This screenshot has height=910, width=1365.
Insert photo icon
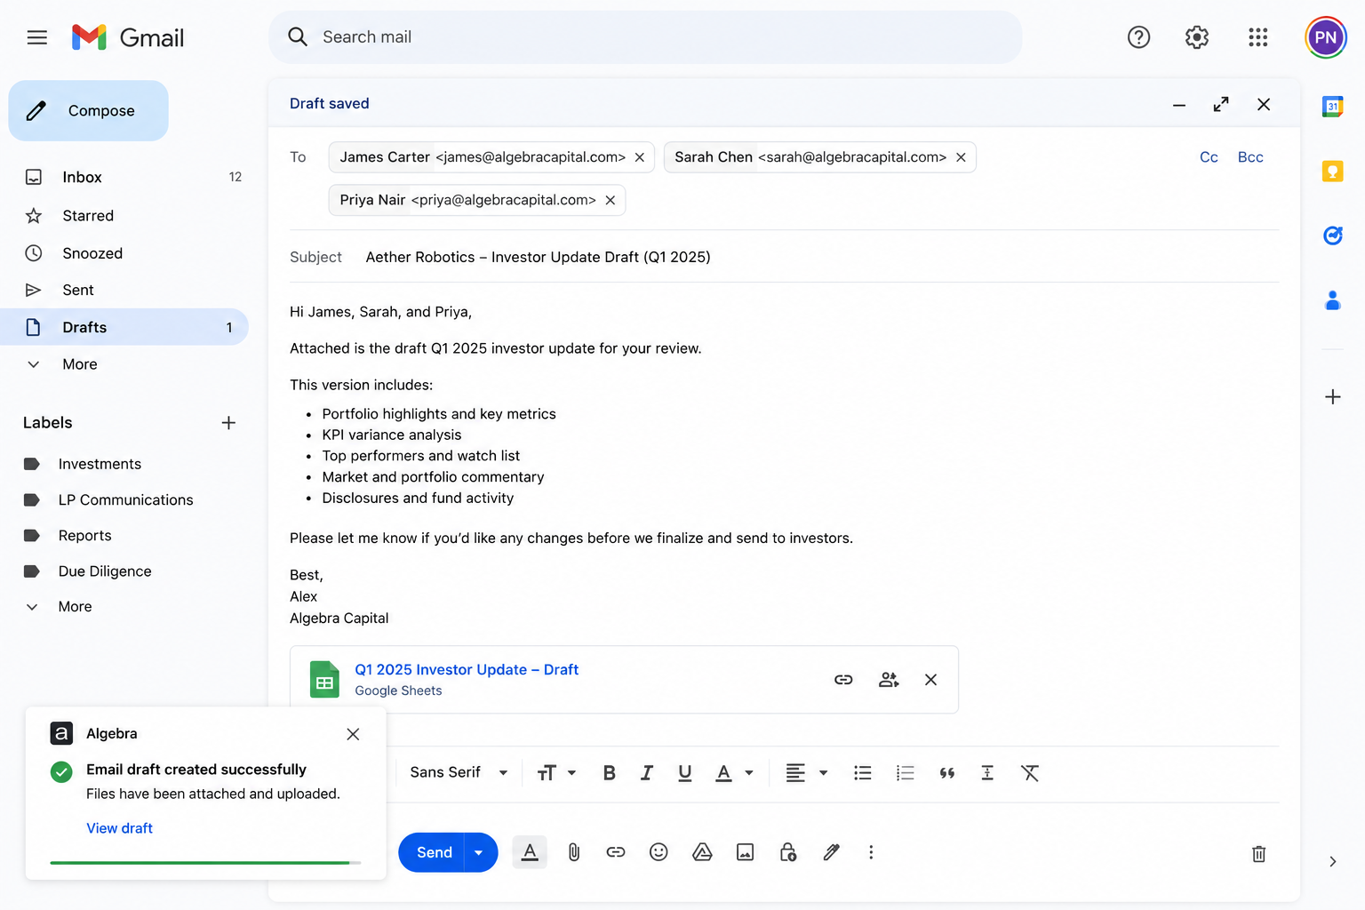(745, 852)
